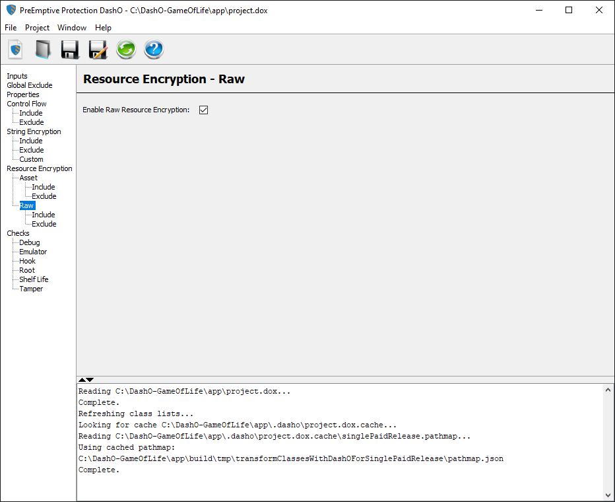Select Resource Encryption tree node
The image size is (615, 502).
click(39, 168)
